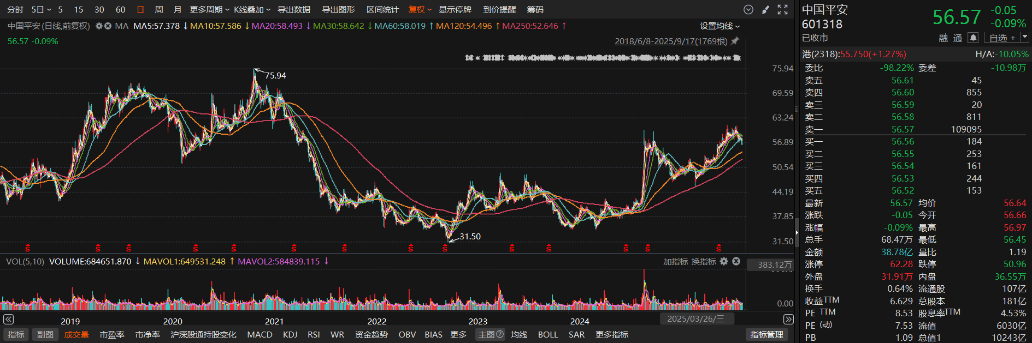This screenshot has width=1032, height=343.
Task: Select 均线 main chart indicator
Action: [x=519, y=334]
